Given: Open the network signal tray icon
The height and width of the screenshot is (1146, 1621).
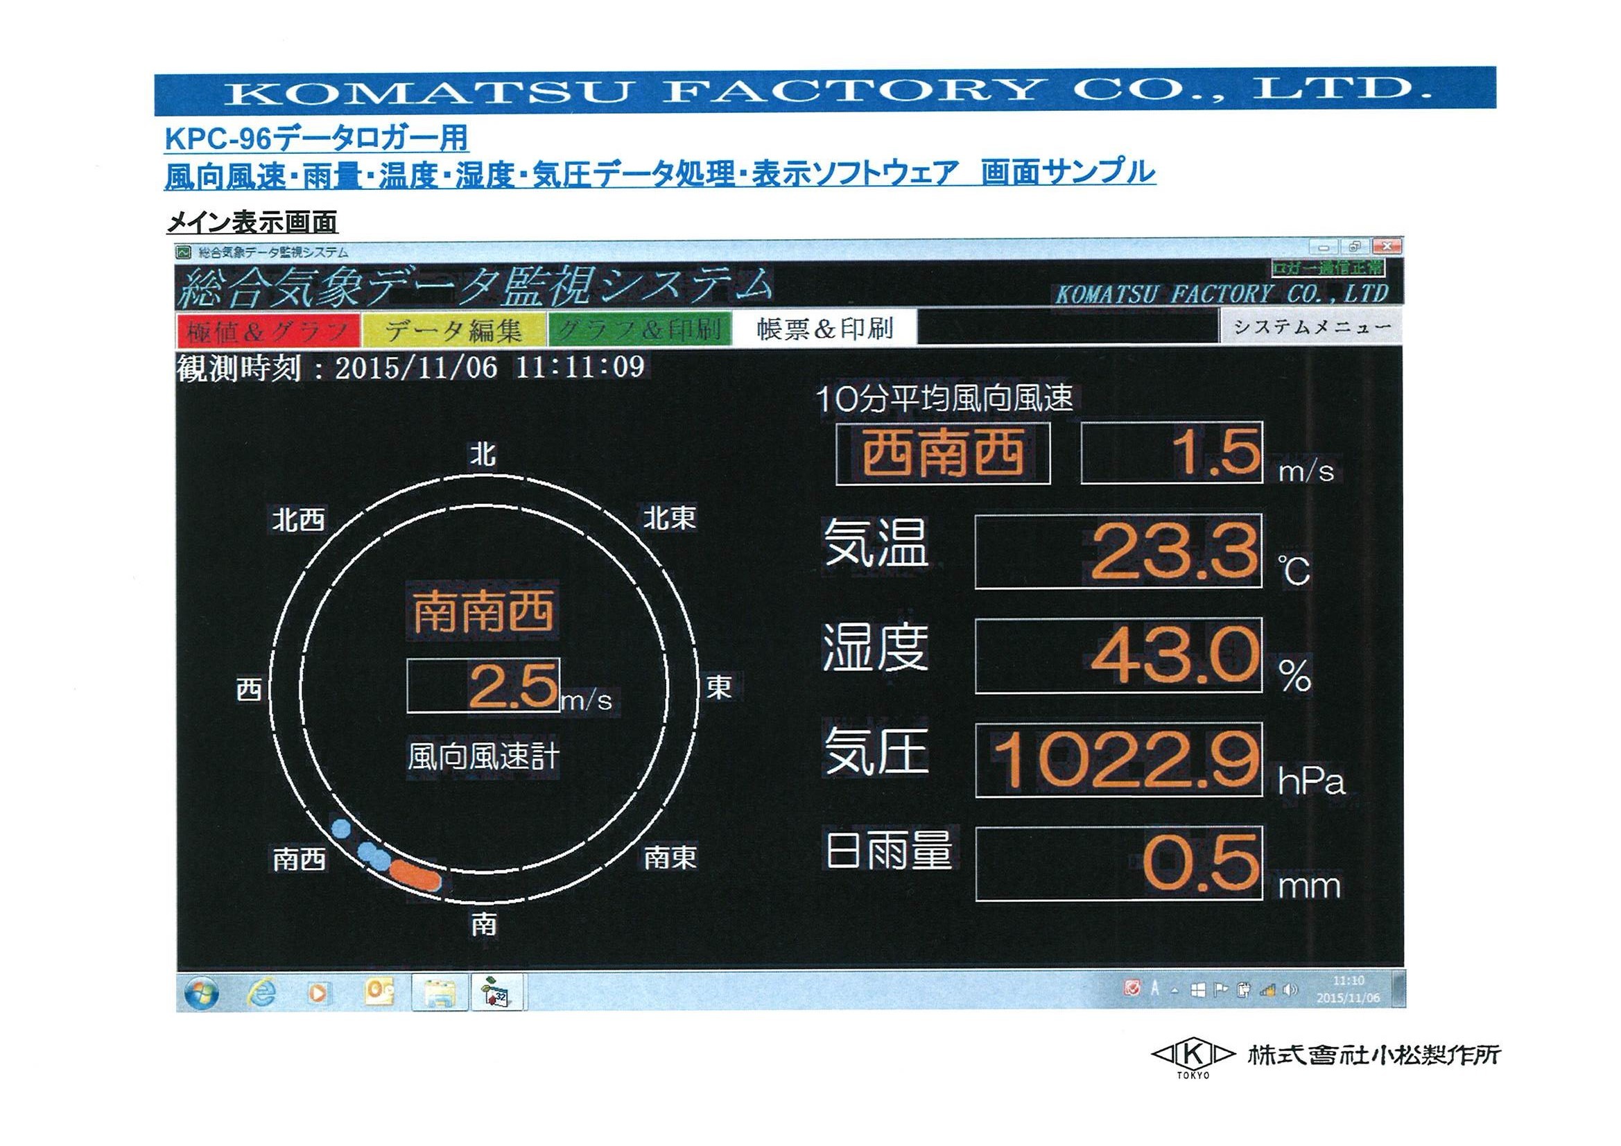Looking at the screenshot, I should pyautogui.click(x=1267, y=990).
